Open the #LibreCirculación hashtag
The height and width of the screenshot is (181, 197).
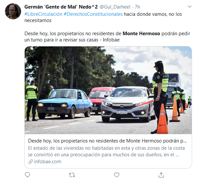(x=43, y=14)
